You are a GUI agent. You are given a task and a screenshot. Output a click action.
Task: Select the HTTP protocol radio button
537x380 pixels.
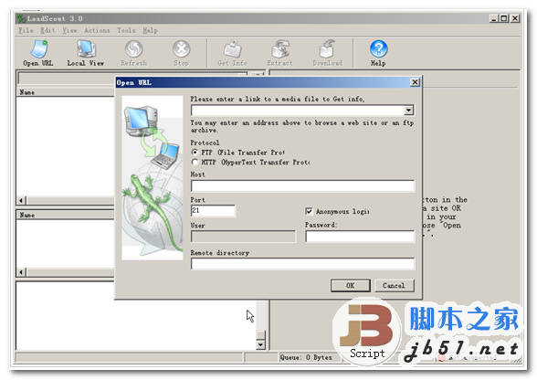pos(195,162)
